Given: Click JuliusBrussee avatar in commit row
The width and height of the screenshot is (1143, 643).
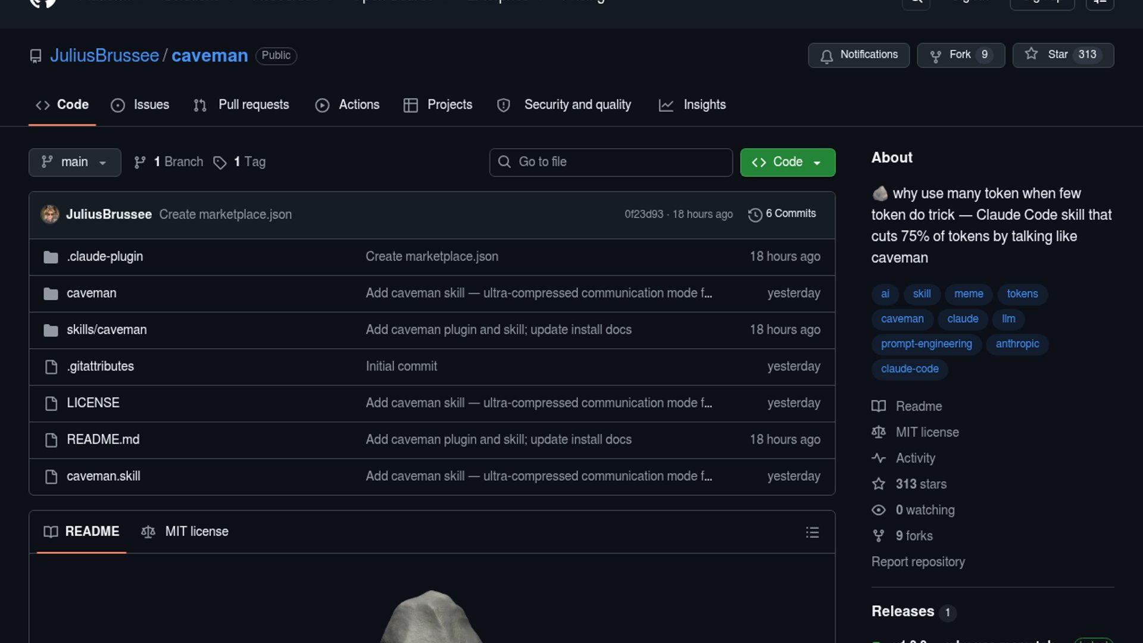Looking at the screenshot, I should pyautogui.click(x=50, y=214).
